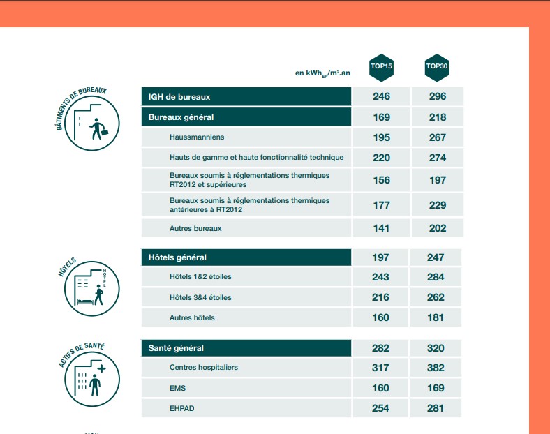Click the 'Centres hospitaliers' row label
The height and width of the screenshot is (434, 550).
click(203, 368)
